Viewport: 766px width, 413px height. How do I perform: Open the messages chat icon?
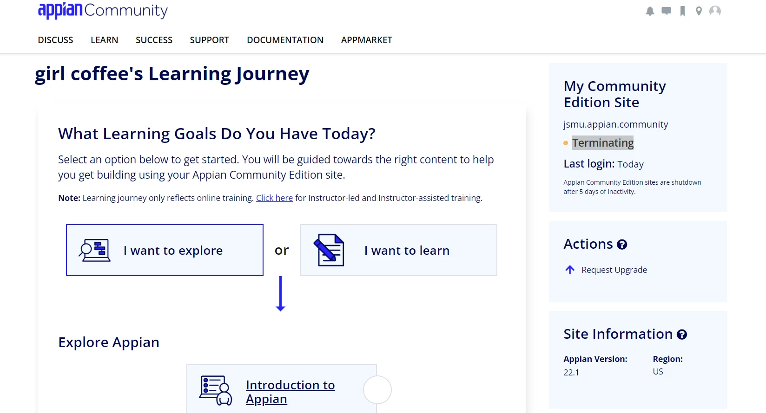666,11
